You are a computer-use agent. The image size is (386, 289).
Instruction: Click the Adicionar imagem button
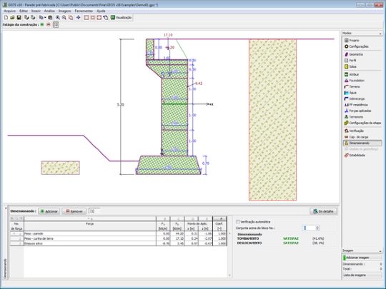coord(362,258)
